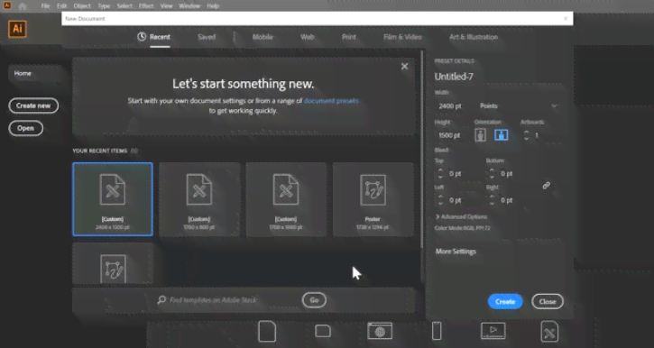The image size is (654, 348).
Task: Toggle the bleed link chain icon
Action: click(x=547, y=186)
